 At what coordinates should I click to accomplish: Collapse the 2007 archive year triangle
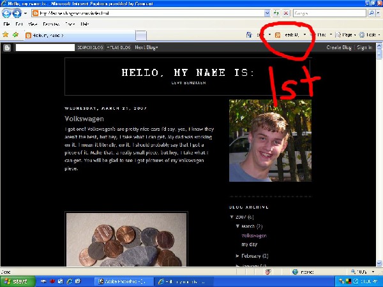coord(232,217)
